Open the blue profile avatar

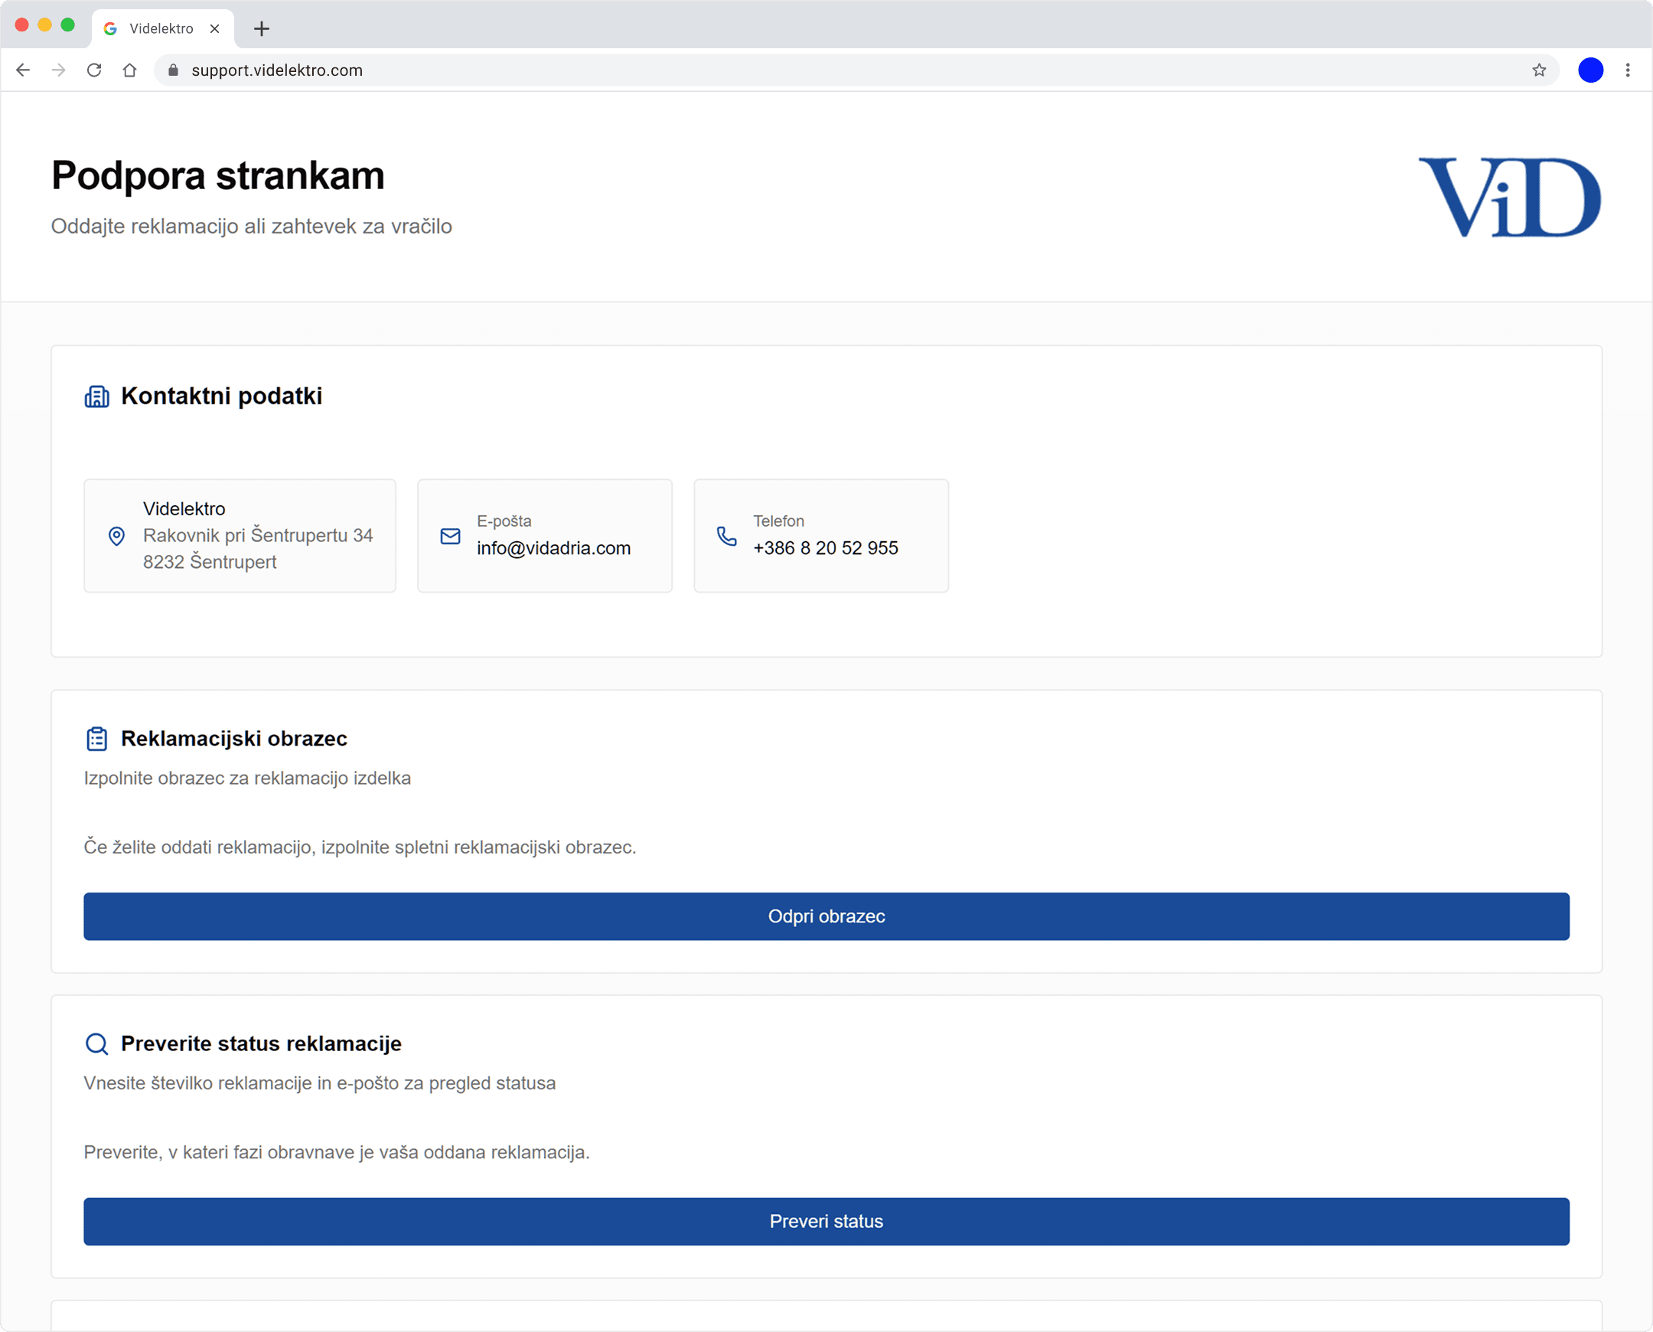pyautogui.click(x=1590, y=70)
